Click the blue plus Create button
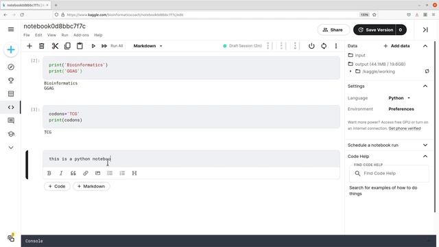Viewport: 439px width, 247px height. click(11, 50)
